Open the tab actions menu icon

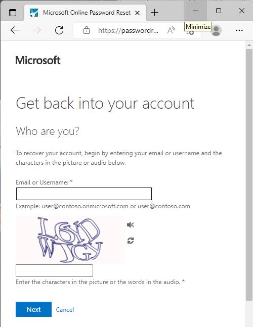click(x=13, y=13)
